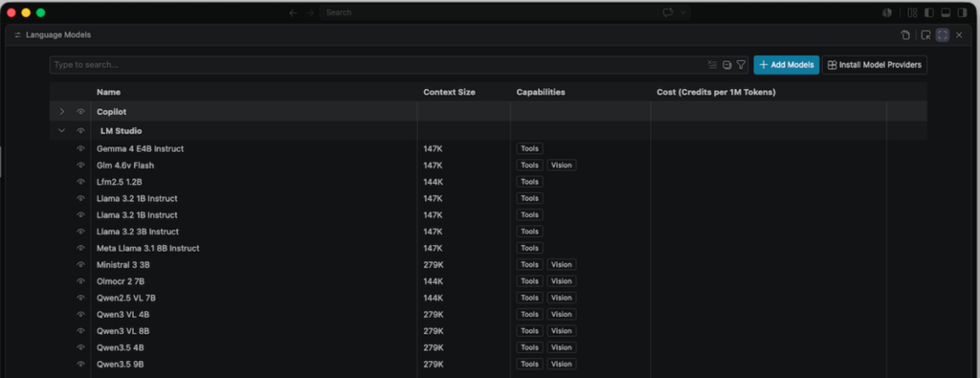This screenshot has height=378, width=980.
Task: Select Gemma 4 E4B Instruct model name
Action: (140, 148)
